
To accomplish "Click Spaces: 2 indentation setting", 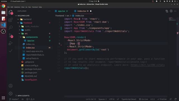I will point(103,99).
